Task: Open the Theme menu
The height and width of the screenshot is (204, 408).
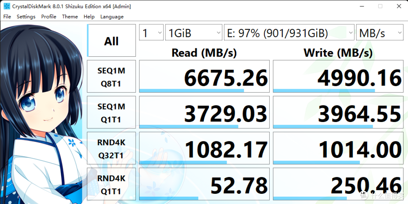Action: 70,17
